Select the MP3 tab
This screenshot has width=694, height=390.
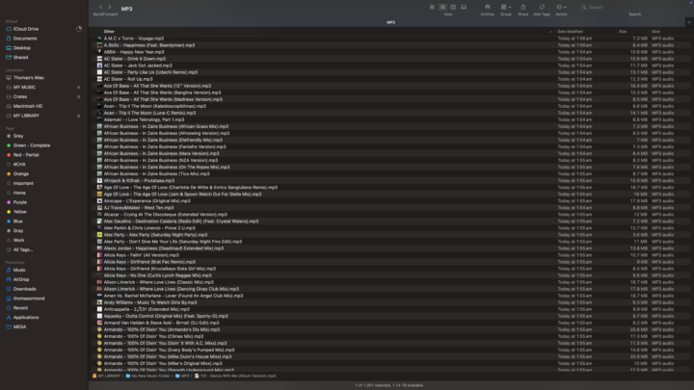pyautogui.click(x=390, y=22)
